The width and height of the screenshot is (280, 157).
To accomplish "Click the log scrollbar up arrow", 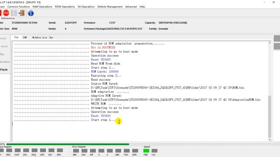I will 269,43.
